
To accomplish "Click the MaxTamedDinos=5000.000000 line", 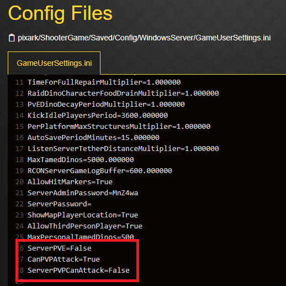I will click(81, 160).
